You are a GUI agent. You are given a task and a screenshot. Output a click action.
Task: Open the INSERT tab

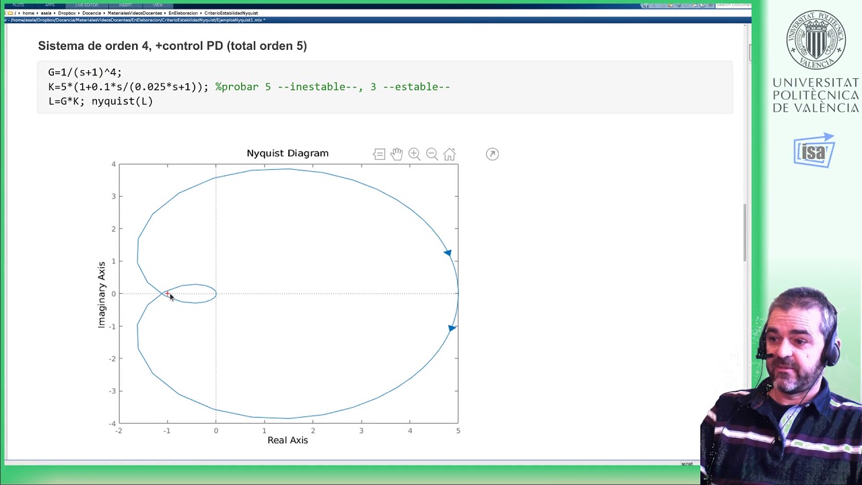coord(125,5)
